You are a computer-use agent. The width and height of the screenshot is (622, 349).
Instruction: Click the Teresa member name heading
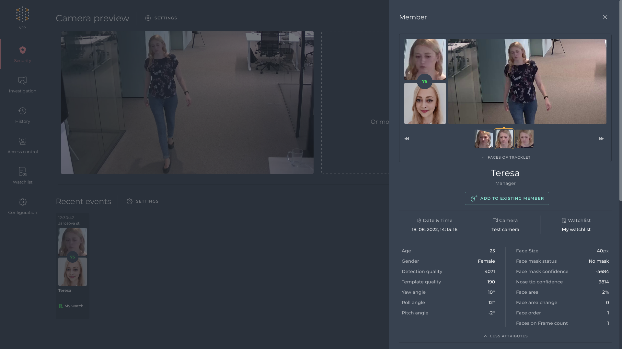coord(505,173)
